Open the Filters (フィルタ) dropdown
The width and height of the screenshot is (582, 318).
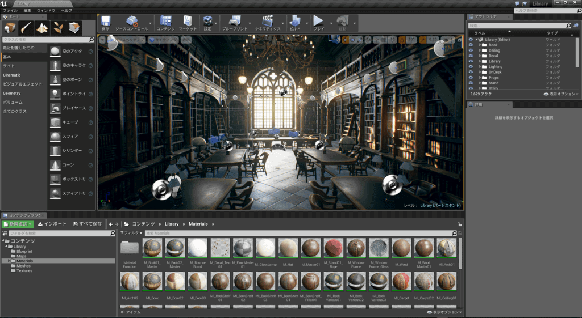pyautogui.click(x=131, y=233)
